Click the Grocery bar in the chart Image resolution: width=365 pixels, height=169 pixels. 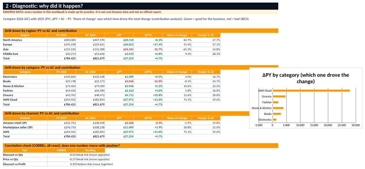(x=279, y=96)
